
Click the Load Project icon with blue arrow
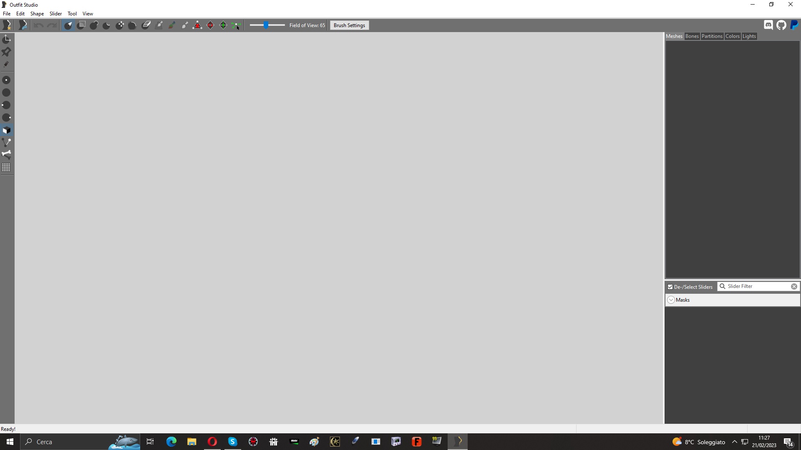click(23, 25)
